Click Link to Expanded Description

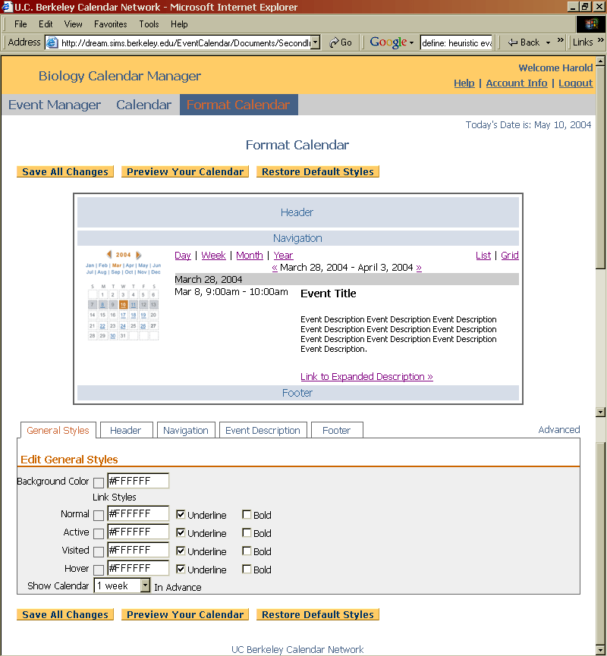(x=366, y=376)
